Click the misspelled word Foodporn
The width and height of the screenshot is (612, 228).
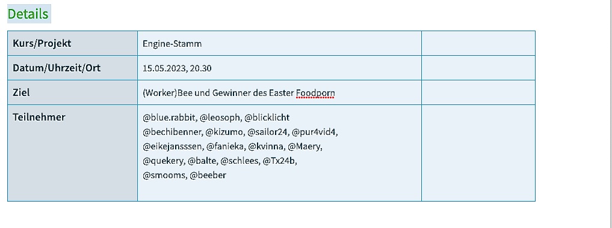(315, 94)
